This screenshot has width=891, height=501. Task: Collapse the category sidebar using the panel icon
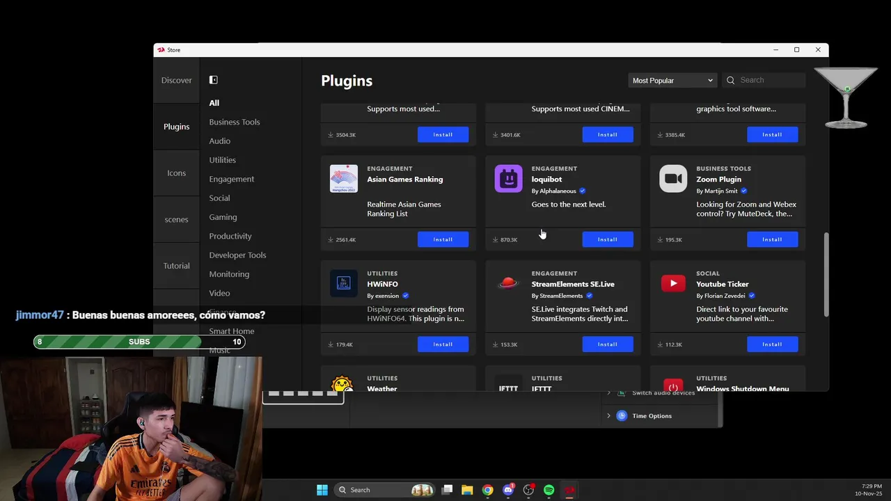(214, 80)
